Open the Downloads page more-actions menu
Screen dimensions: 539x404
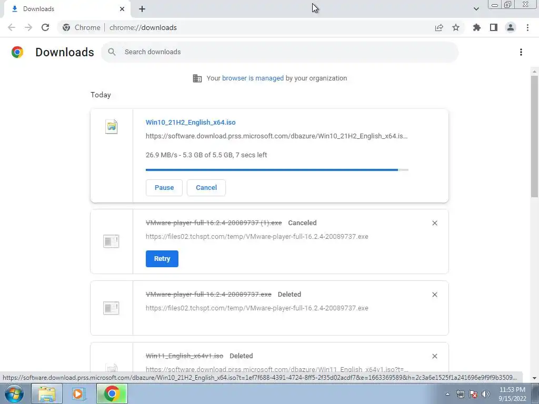521,52
